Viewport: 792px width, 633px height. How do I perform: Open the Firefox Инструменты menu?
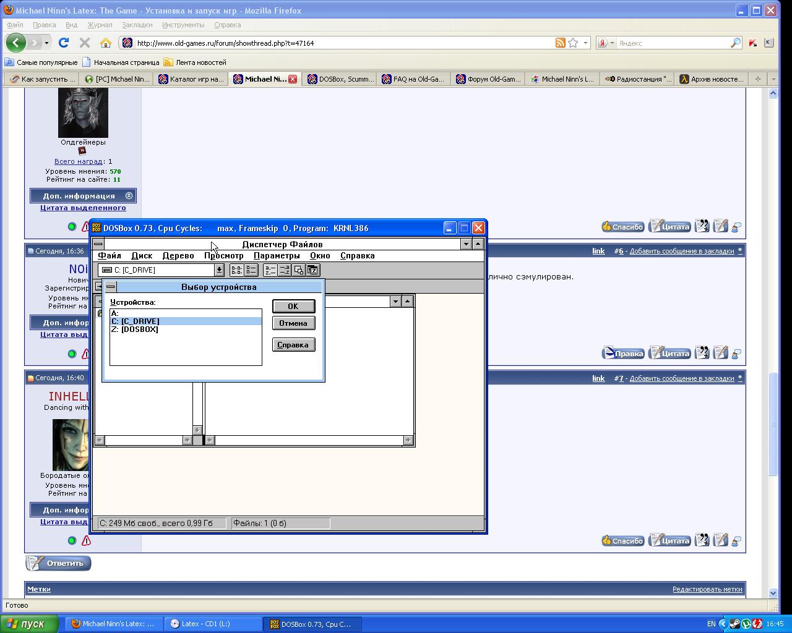pyautogui.click(x=183, y=25)
